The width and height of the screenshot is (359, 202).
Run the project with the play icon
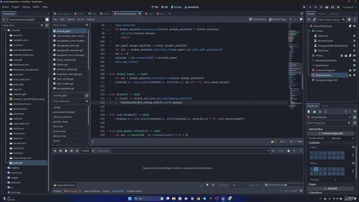(x=304, y=7)
